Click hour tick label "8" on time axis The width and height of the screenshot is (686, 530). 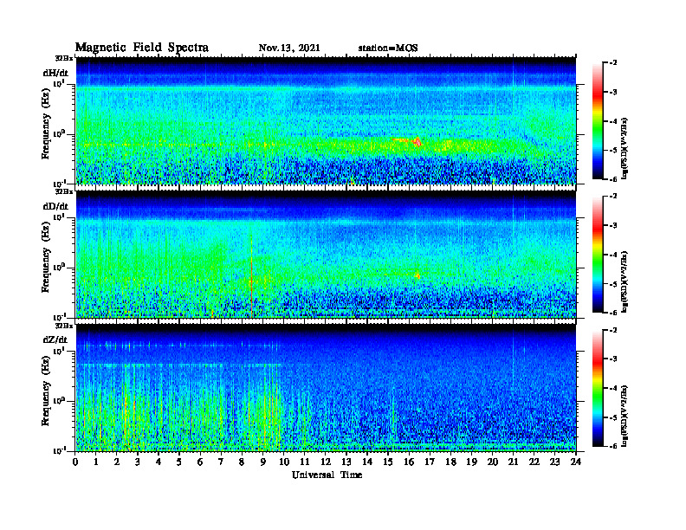coord(242,462)
